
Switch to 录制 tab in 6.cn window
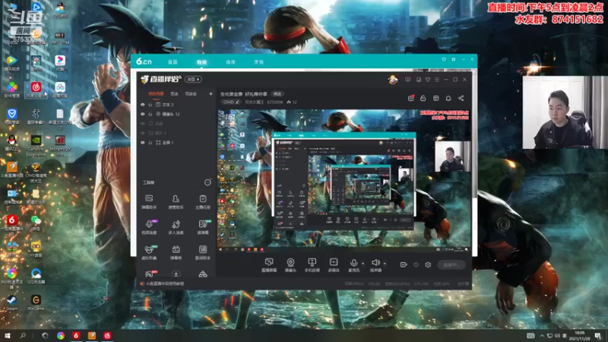[x=258, y=62]
